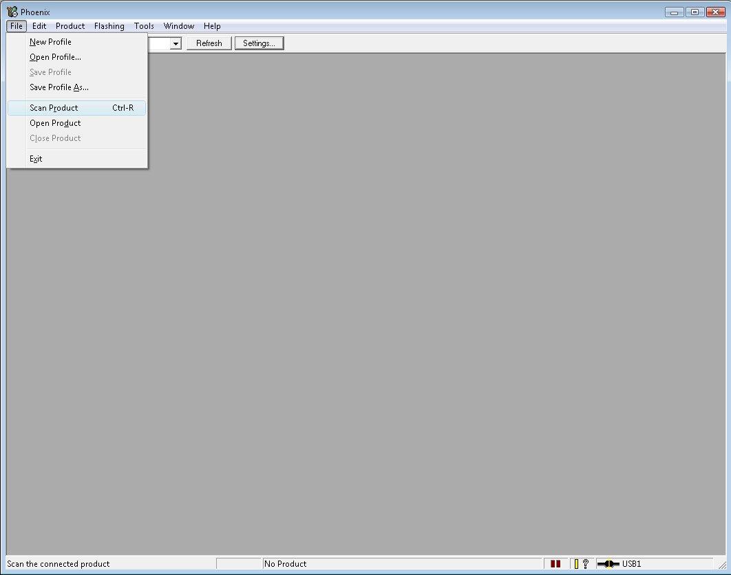Select Open Product menu item
This screenshot has height=575, width=731.
point(55,123)
